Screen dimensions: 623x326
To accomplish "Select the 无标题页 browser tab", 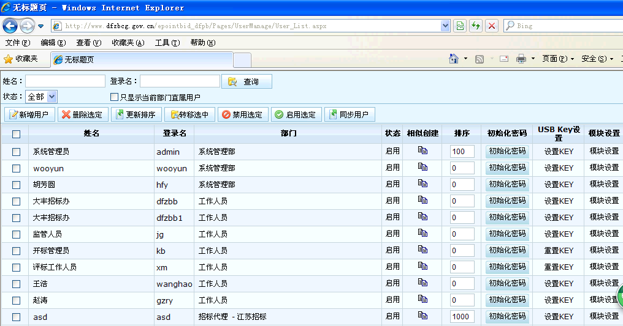I will [x=142, y=59].
